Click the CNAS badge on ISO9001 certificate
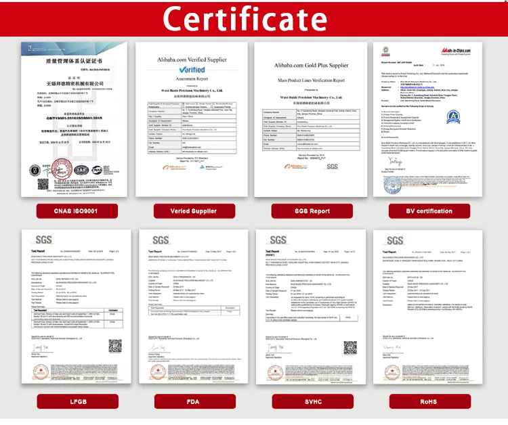This screenshot has width=508, height=425. [97, 170]
